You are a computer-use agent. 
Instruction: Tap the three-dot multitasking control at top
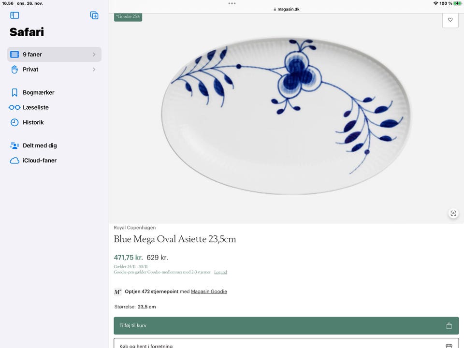coord(232,3)
